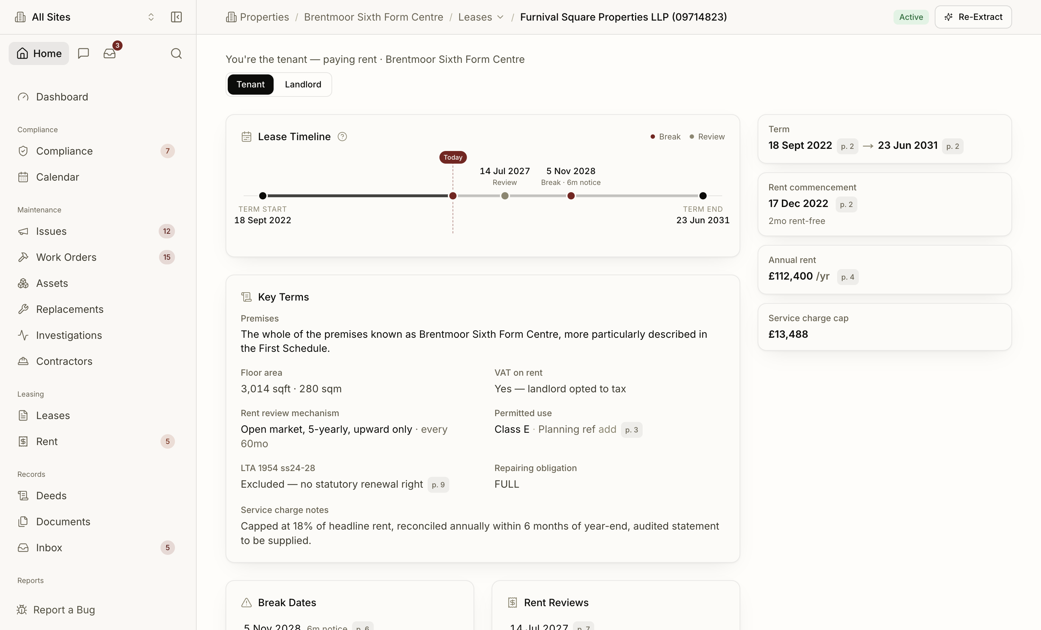Click the search magnifier icon
This screenshot has height=630, width=1041.
[176, 53]
